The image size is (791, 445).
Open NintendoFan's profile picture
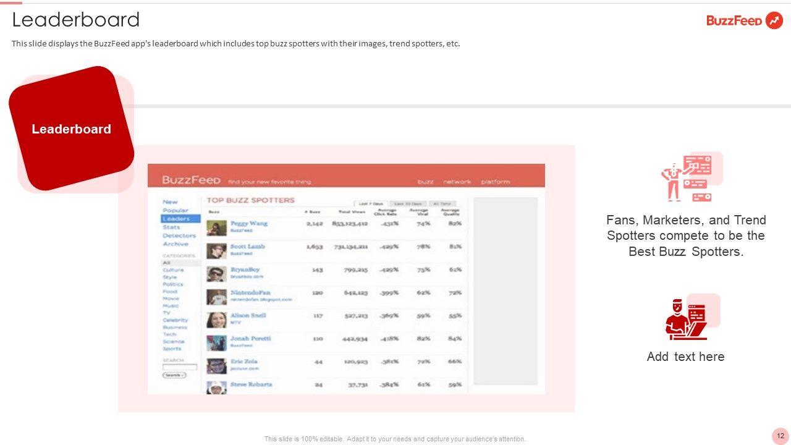coord(216,297)
